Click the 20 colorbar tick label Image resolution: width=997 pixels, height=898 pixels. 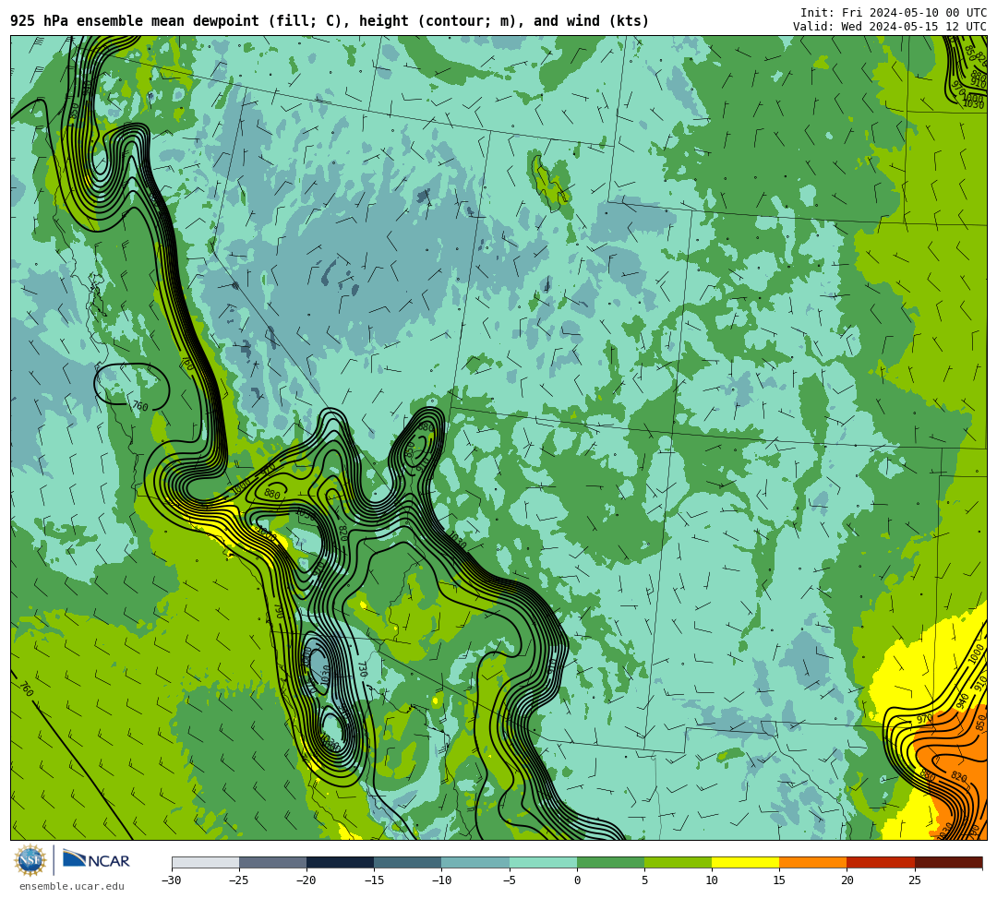pyautogui.click(x=847, y=880)
